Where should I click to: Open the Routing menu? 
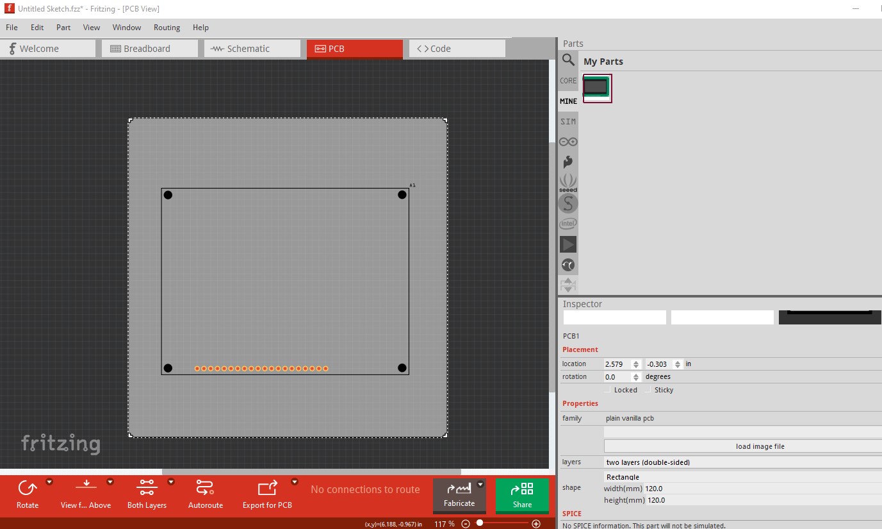coord(167,28)
